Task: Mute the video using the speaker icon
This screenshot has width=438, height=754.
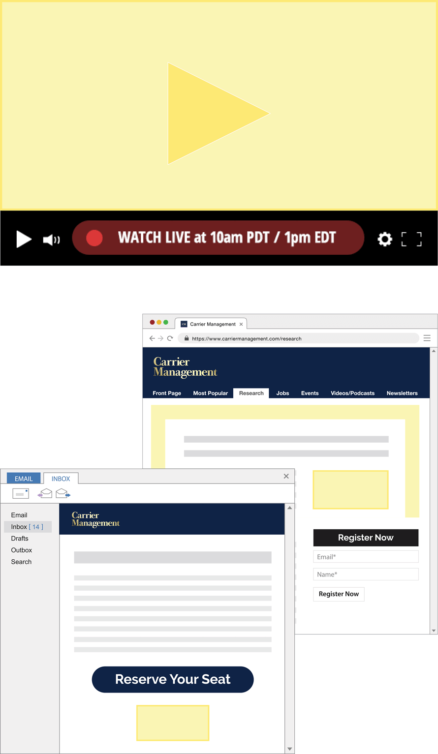Action: pyautogui.click(x=51, y=240)
